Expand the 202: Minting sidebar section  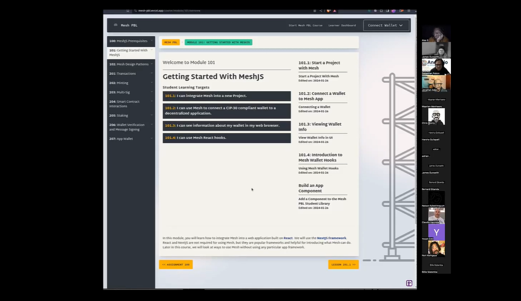point(131,83)
